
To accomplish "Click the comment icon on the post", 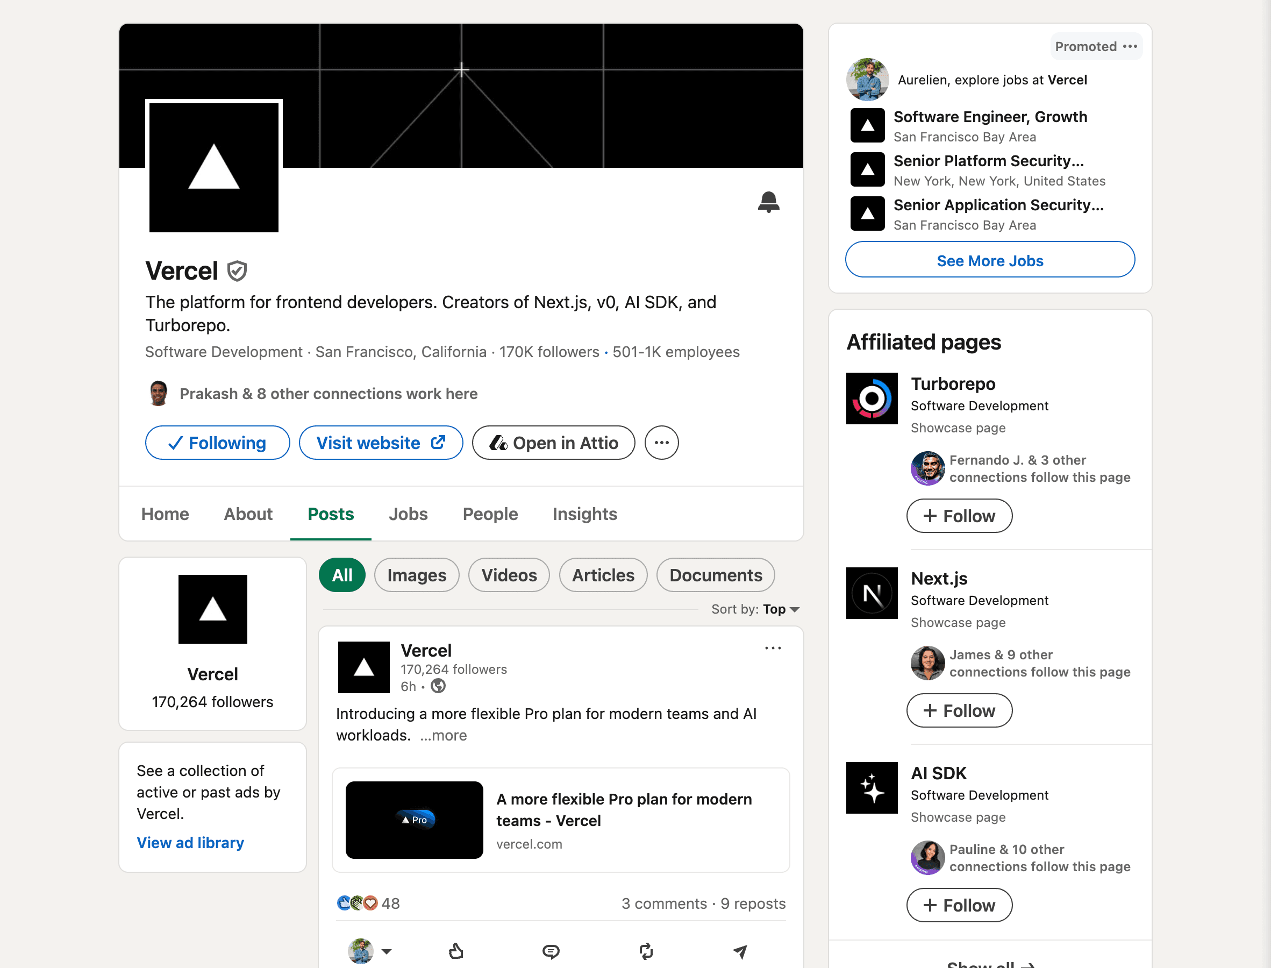I will tap(551, 951).
